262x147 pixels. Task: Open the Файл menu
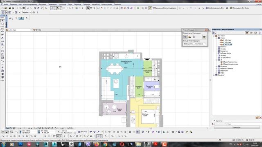coord(6,4)
